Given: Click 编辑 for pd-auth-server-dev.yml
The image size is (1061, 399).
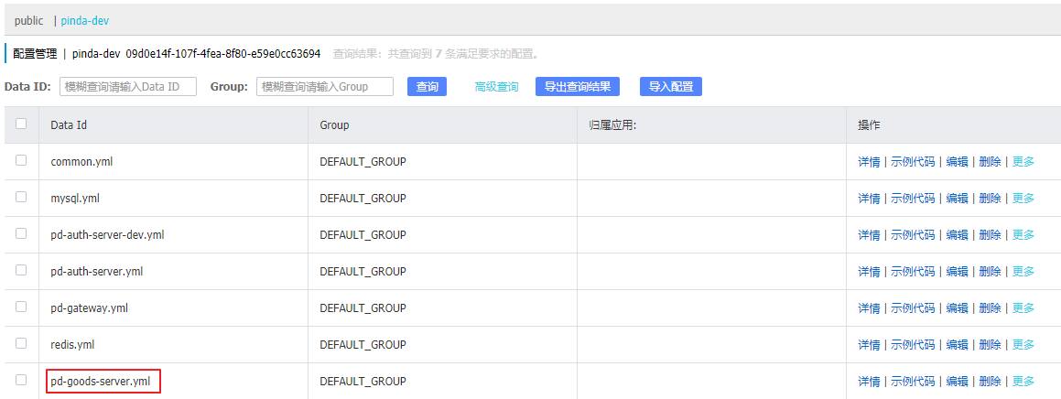Looking at the screenshot, I should click(957, 235).
